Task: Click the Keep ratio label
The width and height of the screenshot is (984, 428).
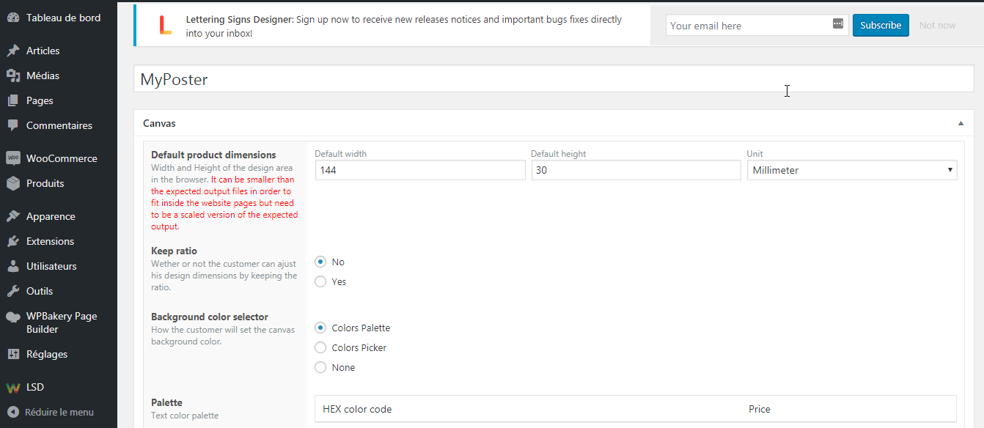Action: (x=174, y=251)
